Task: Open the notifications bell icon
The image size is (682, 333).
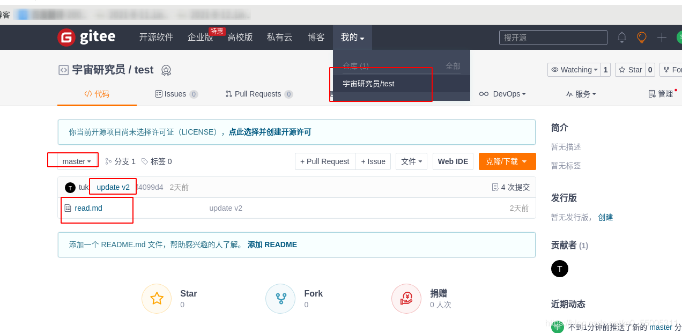Action: (x=622, y=37)
